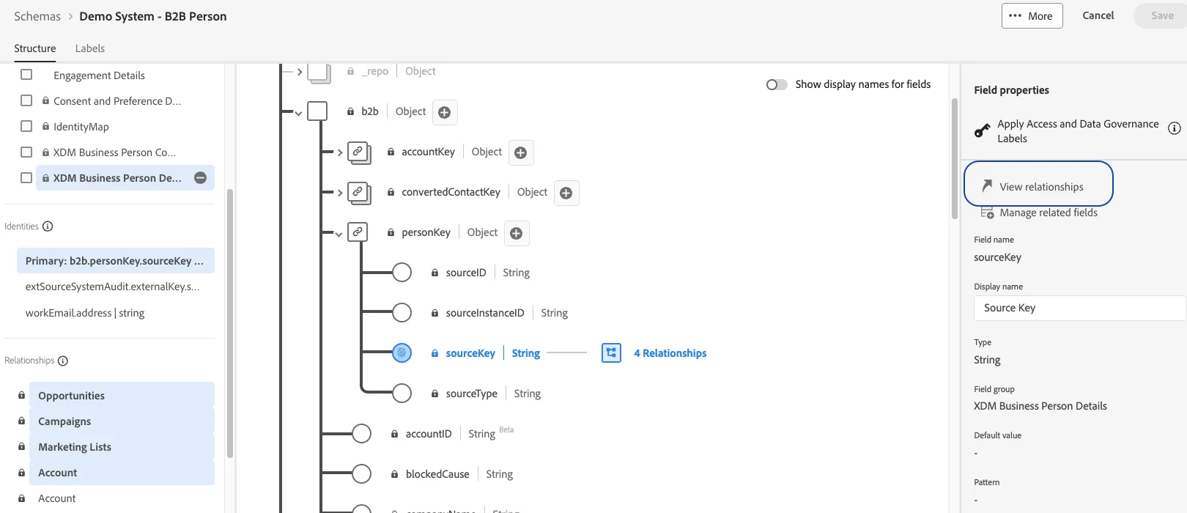Add field to accountKey object
The width and height of the screenshot is (1187, 513).
pyautogui.click(x=520, y=152)
